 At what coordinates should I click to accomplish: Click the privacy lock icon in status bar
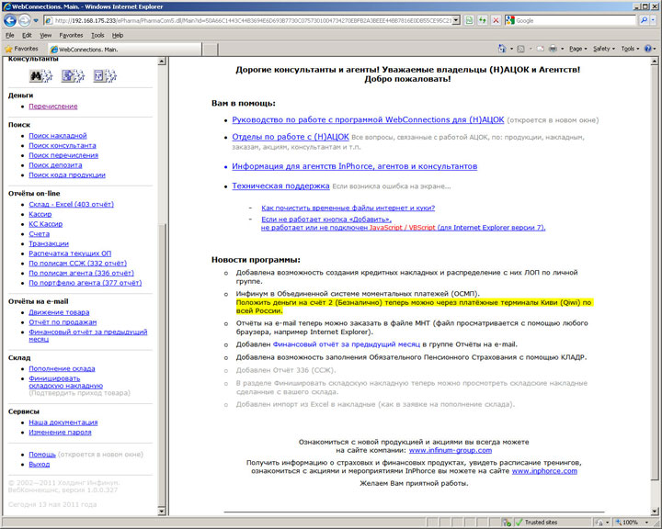pyautogui.click(x=599, y=523)
